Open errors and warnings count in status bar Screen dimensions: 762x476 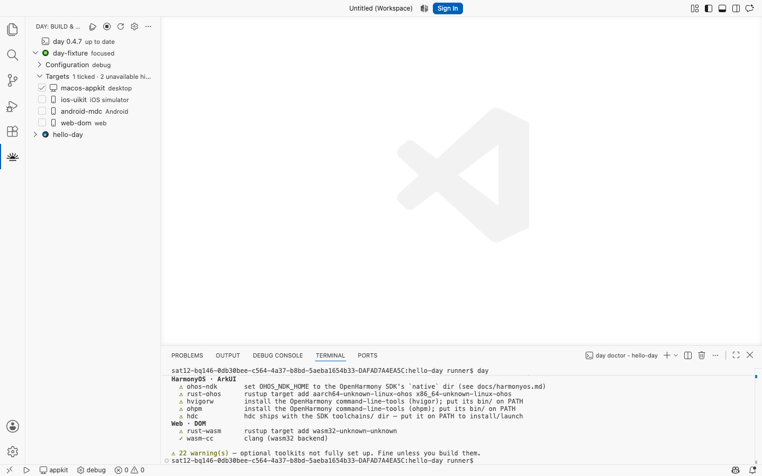pyautogui.click(x=130, y=470)
